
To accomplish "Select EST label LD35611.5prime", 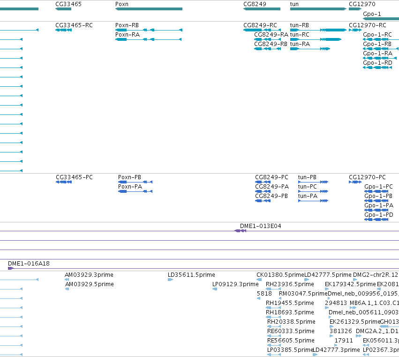I will click(191, 275).
